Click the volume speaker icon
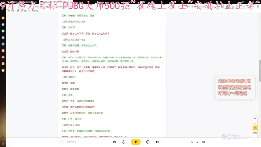This screenshot has width=261, height=147. click(203, 142)
